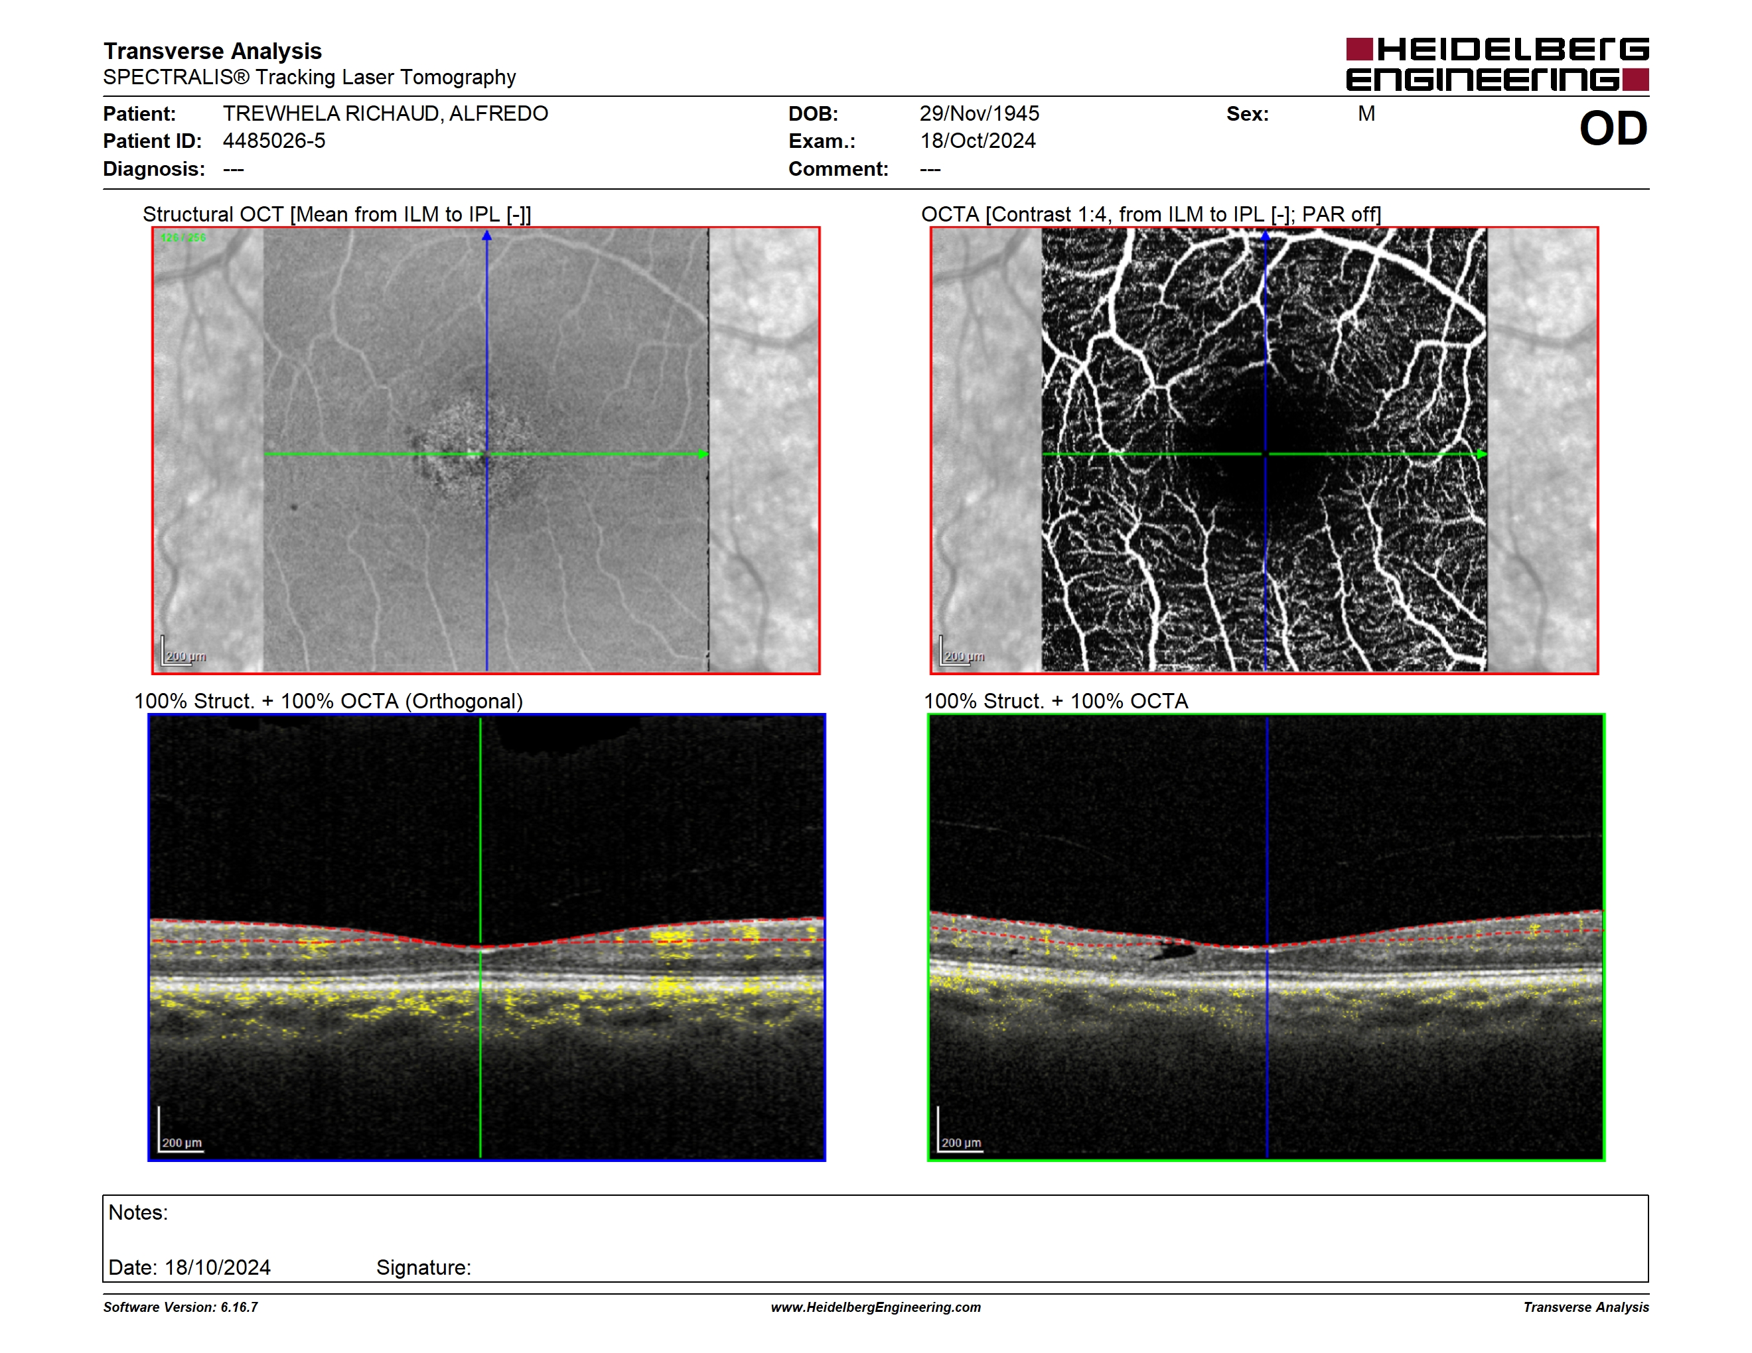
Task: Click '100% Struct. + 100% OCTA (Orthogonal)' caption
Action: point(328,701)
